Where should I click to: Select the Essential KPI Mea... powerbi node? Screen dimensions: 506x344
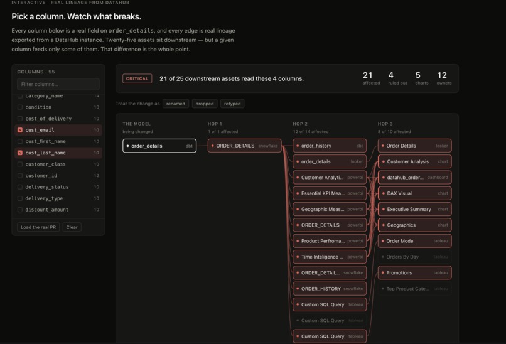pos(330,193)
